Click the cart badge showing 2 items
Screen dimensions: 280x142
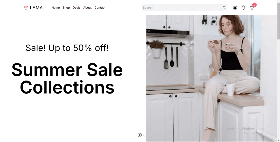(254, 5)
